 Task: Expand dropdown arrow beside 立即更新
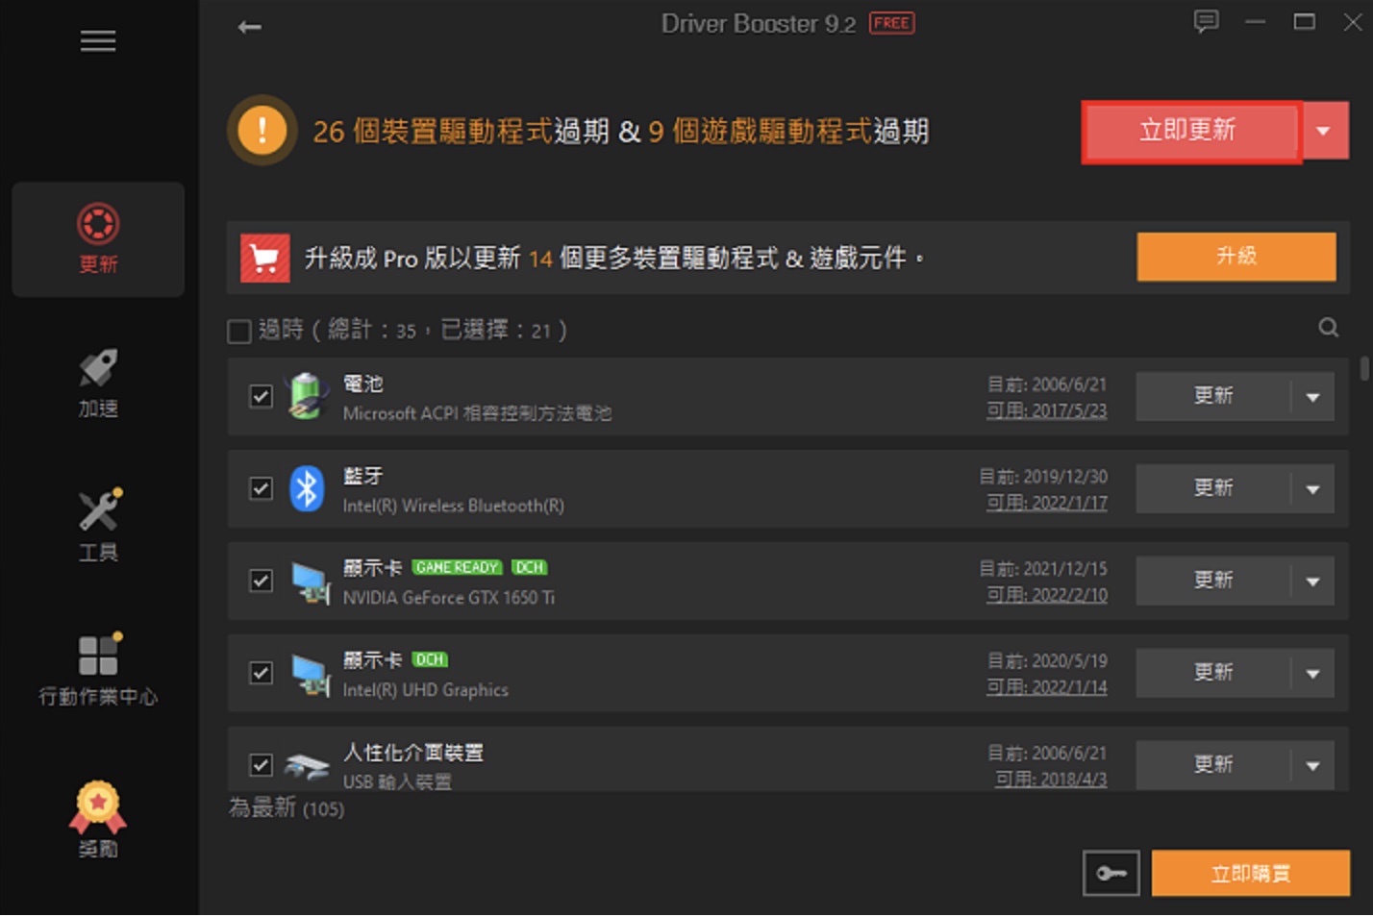[x=1324, y=131]
